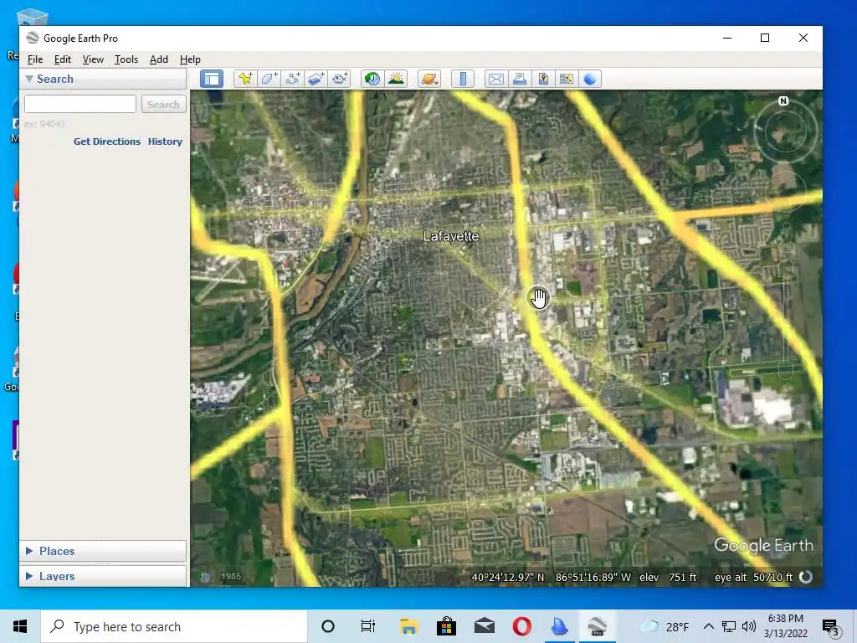This screenshot has width=857, height=643.
Task: Click the Google Earth Pro taskbar icon
Action: point(597,626)
